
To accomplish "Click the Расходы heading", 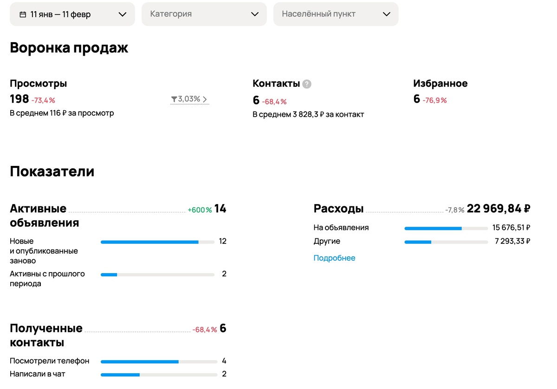I will coord(338,209).
